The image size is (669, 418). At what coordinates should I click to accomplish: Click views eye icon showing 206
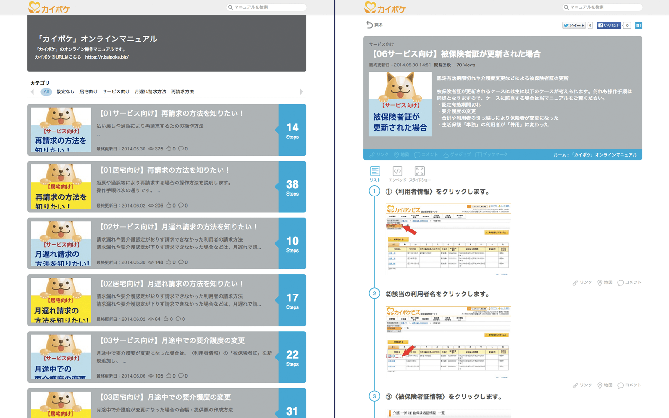click(x=151, y=205)
